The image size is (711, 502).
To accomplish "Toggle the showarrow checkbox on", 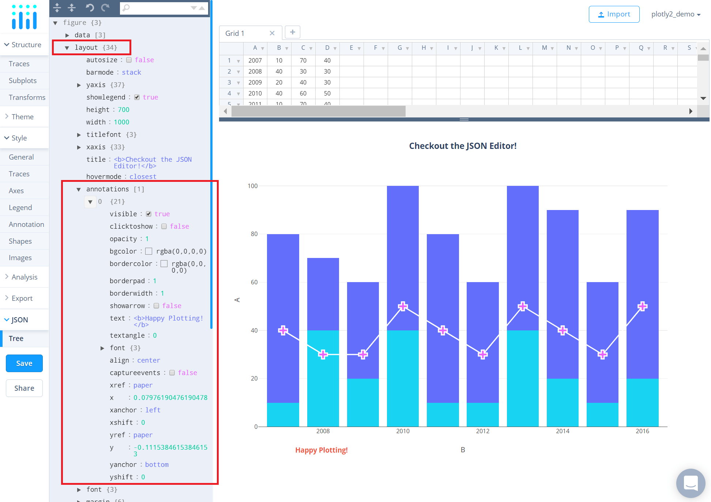I will click(156, 306).
